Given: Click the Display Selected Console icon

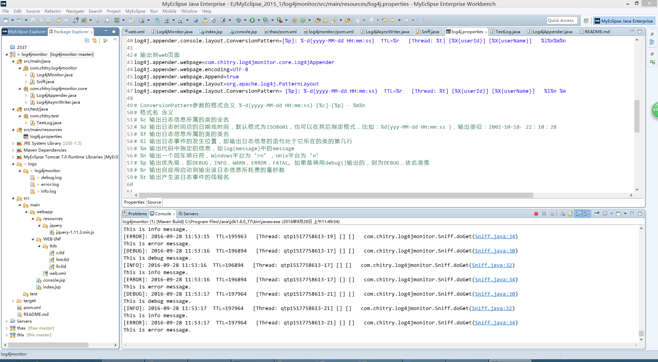Looking at the screenshot, I should tap(605, 214).
